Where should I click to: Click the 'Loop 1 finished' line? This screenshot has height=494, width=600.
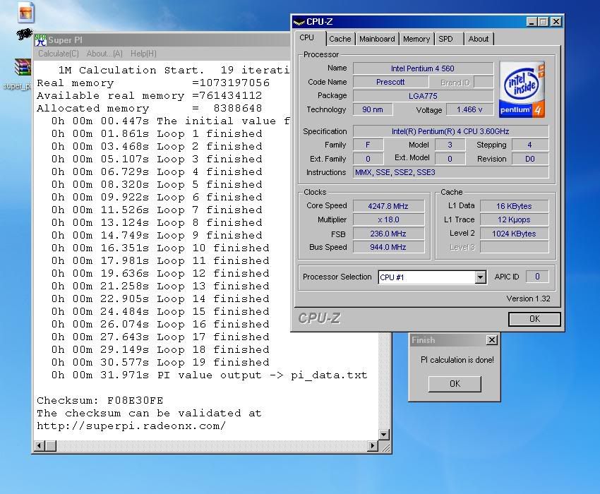(157, 134)
